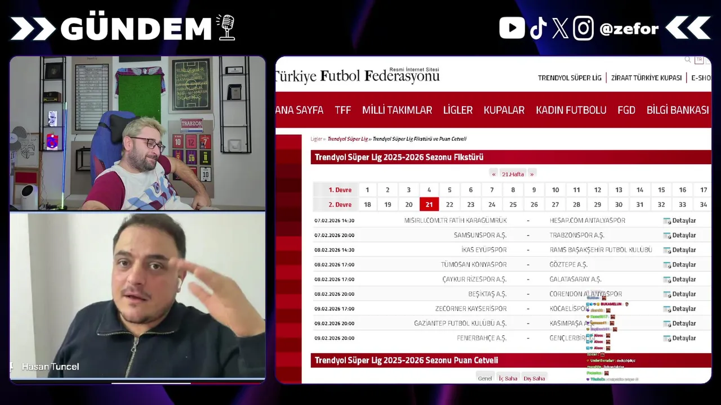Click details icon for Fatih Karagümrük match
The height and width of the screenshot is (405, 721).
pyautogui.click(x=667, y=220)
